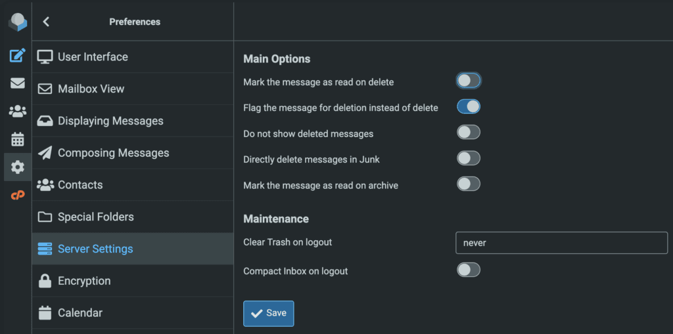Click the label Compact Inbox on logout
673x334 pixels.
295,271
